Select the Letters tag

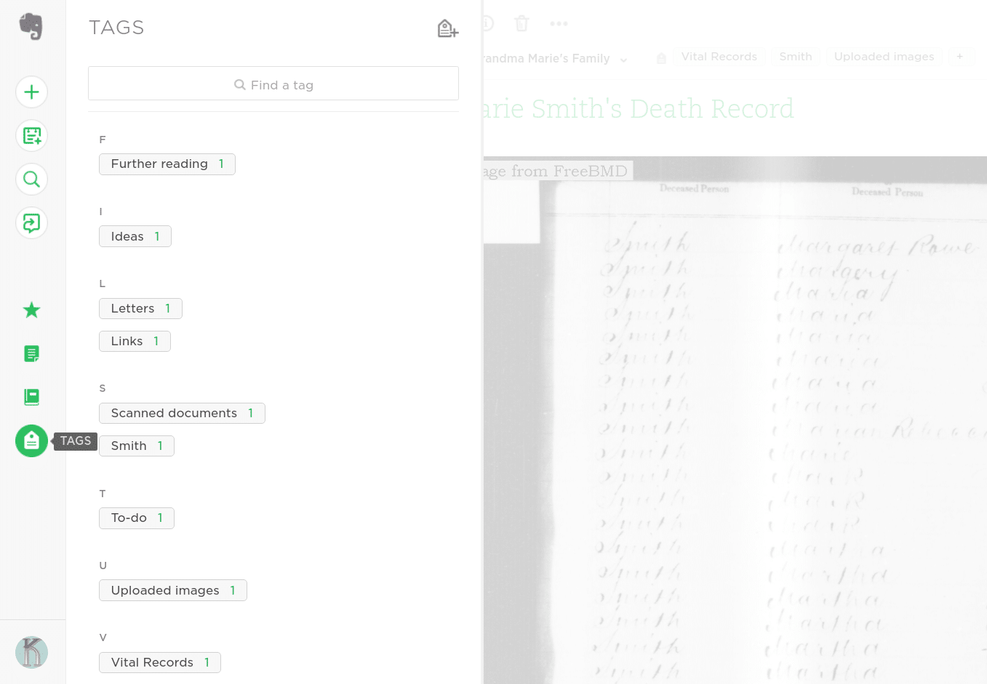click(140, 308)
